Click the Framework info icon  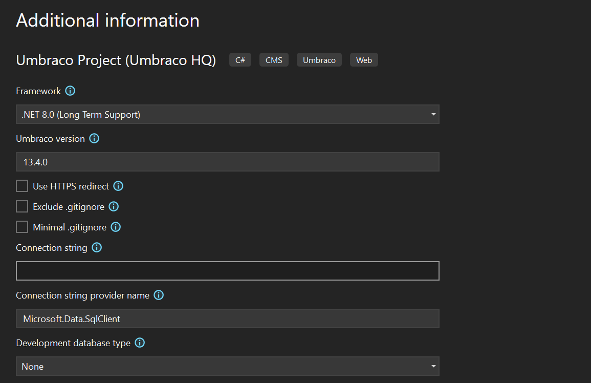click(x=71, y=91)
